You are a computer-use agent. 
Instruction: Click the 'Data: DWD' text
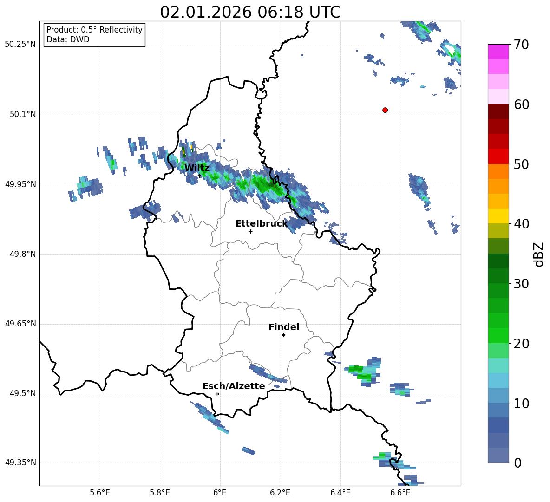pos(68,39)
